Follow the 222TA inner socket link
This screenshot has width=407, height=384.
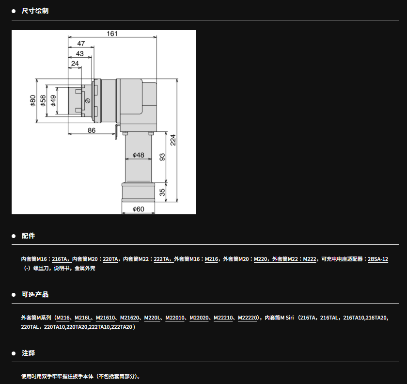[x=161, y=259]
